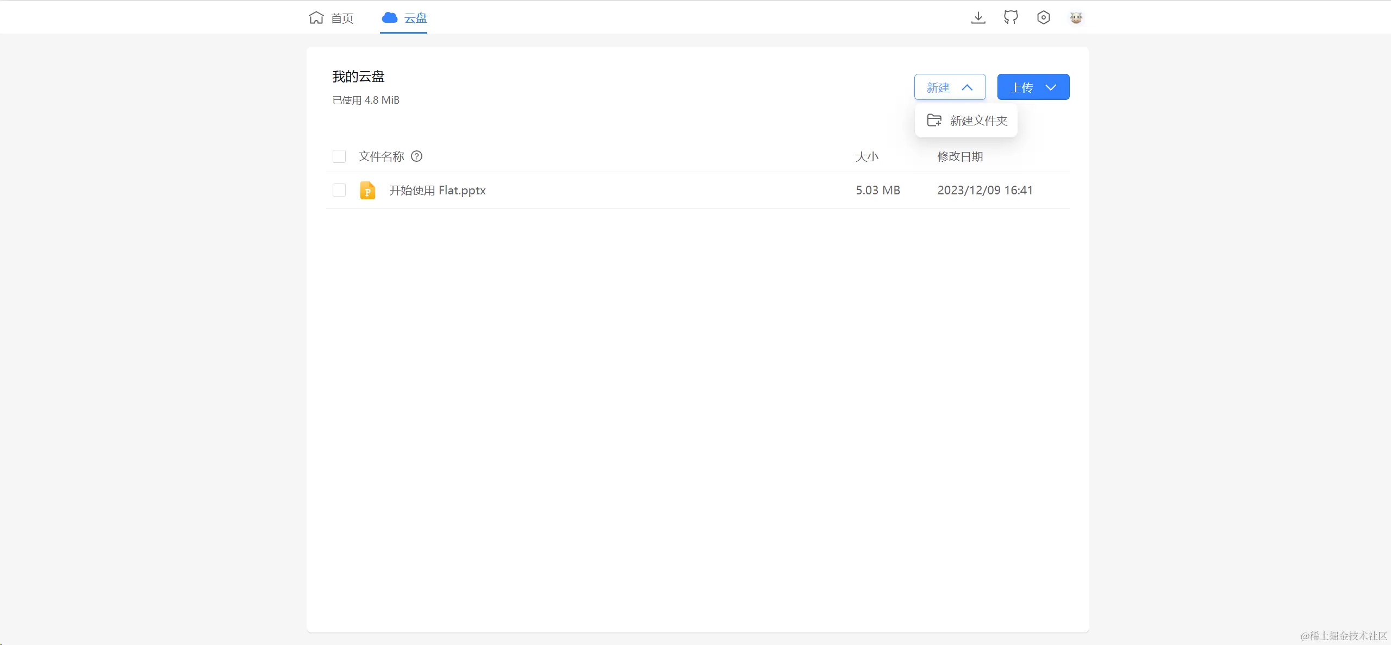This screenshot has height=645, width=1391.
Task: Expand the 上传 dropdown arrow
Action: pos(1050,87)
